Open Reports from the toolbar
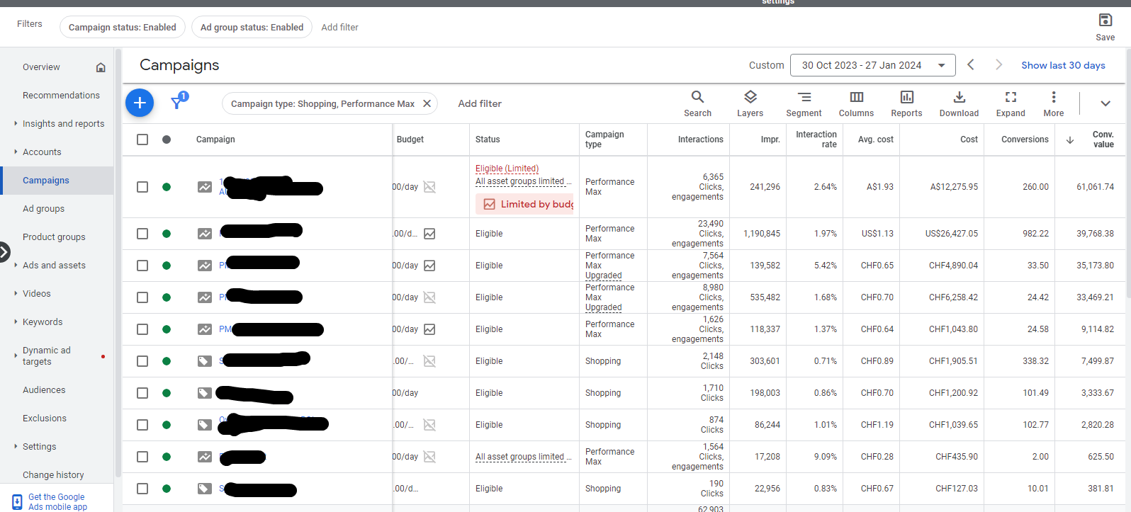Image resolution: width=1131 pixels, height=512 pixels. [906, 103]
